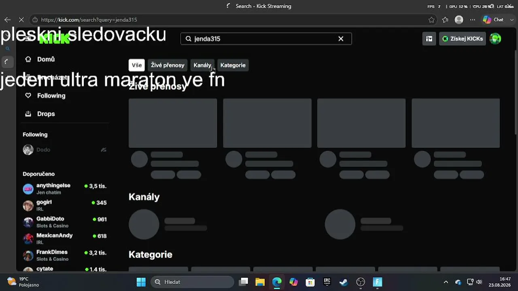Click the magnifier icon in Kick search box
Viewport: 518px width, 291px height.
(x=188, y=39)
